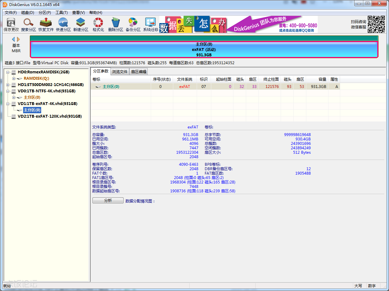Collapse the VD0:1TB-NTFS-4K node

point(8,91)
